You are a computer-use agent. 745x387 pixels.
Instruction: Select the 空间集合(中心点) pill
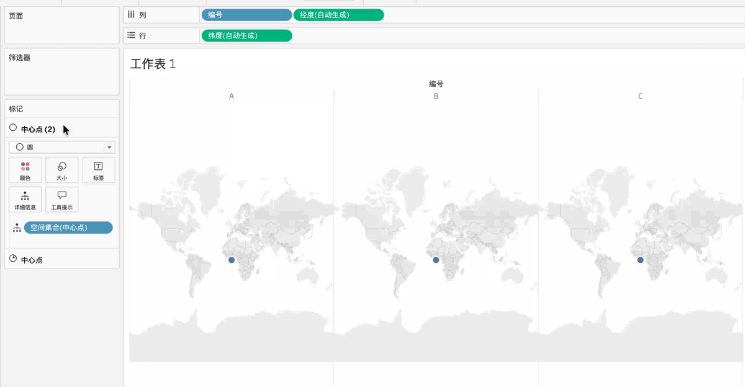[x=68, y=228]
